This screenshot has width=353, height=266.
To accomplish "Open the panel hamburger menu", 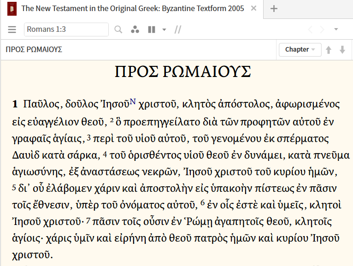I will point(12,30).
